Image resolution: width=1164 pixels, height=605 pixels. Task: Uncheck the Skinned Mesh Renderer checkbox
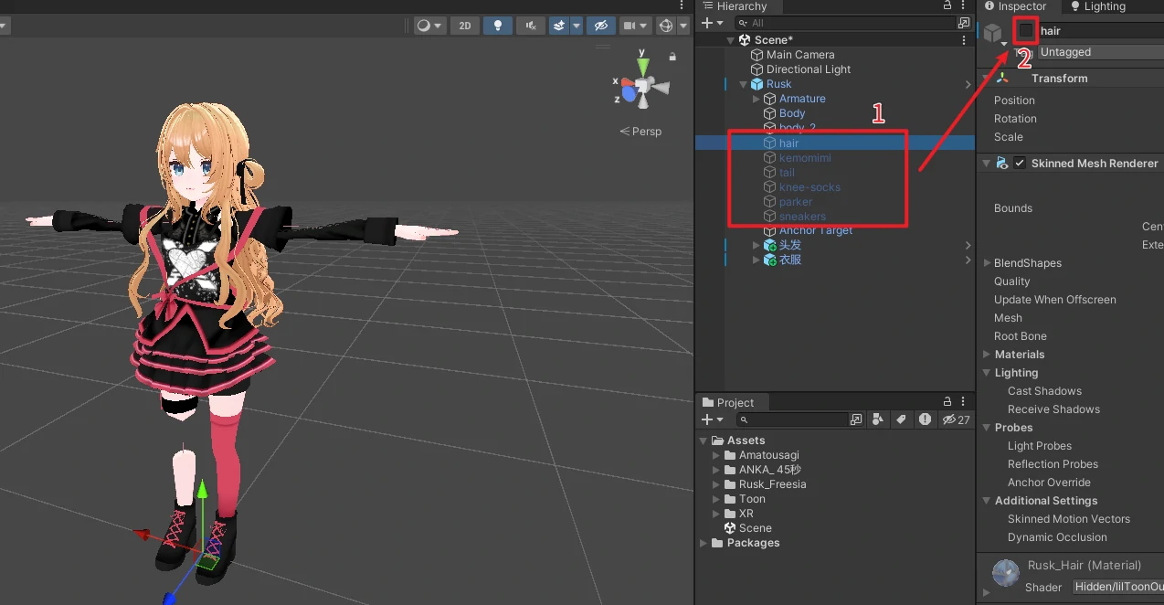1020,164
